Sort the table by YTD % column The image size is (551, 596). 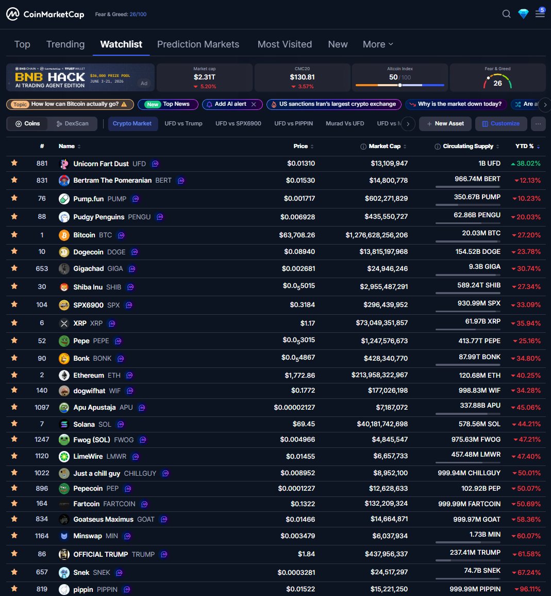(527, 147)
